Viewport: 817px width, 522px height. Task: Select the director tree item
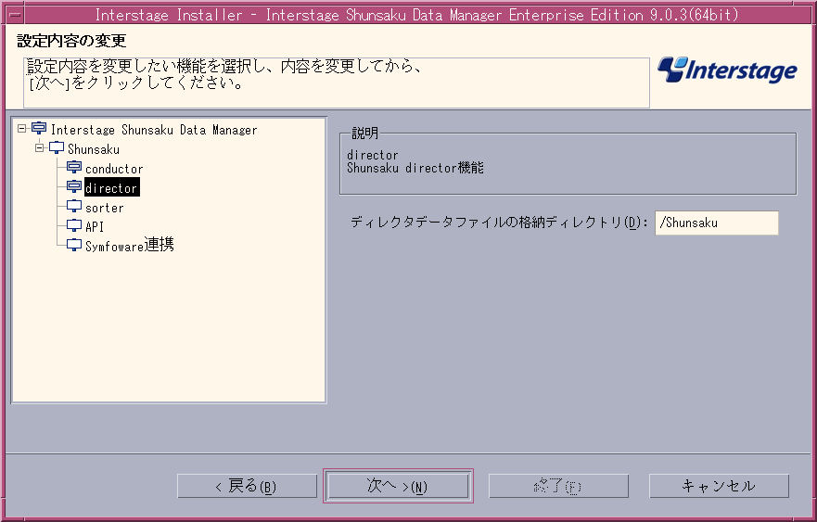[111, 187]
